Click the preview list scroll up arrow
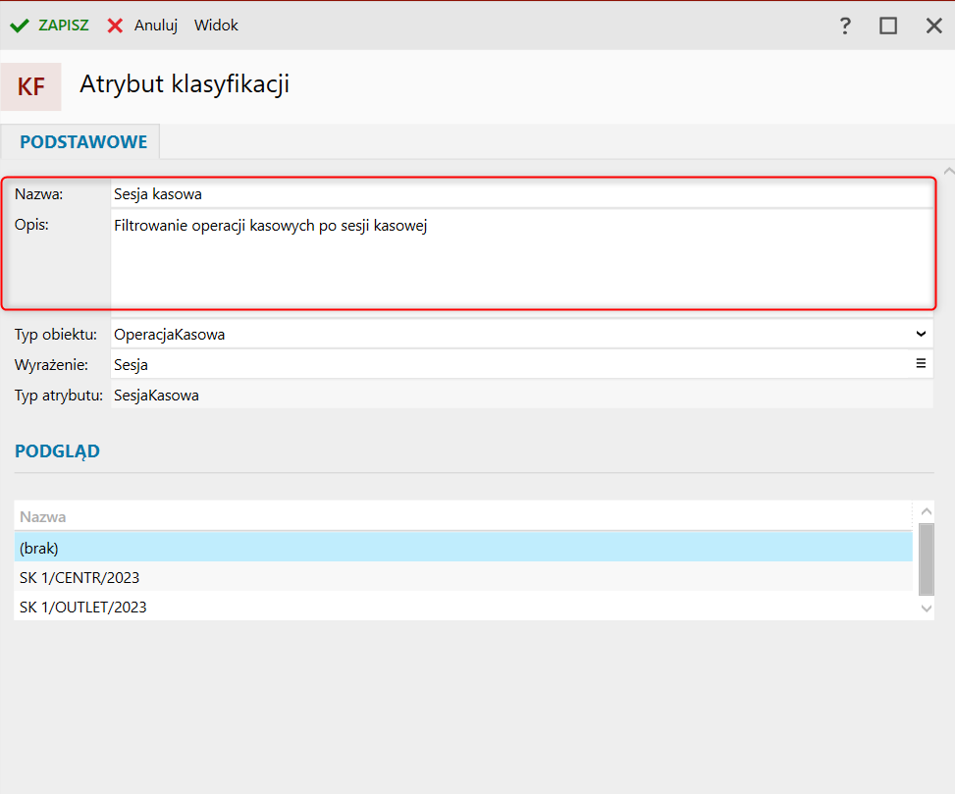Screen dimensions: 955x794 [x=927, y=511]
